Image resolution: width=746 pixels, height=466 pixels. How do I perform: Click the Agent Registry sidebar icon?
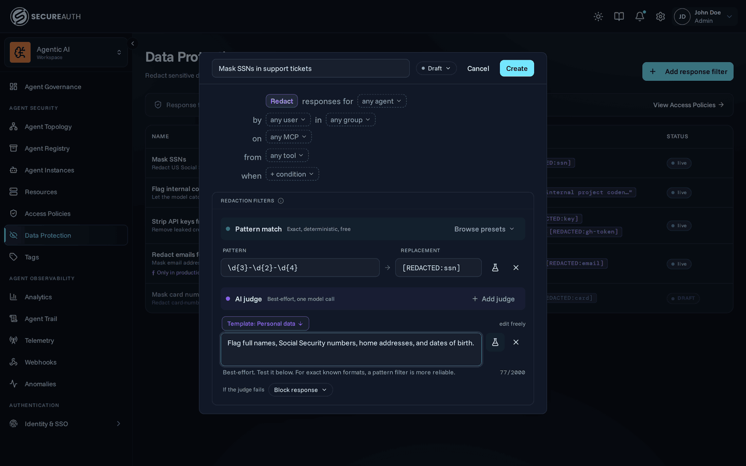coord(13,148)
